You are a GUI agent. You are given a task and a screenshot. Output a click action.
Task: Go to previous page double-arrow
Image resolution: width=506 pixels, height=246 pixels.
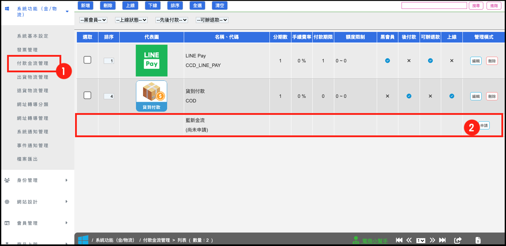[x=409, y=240]
